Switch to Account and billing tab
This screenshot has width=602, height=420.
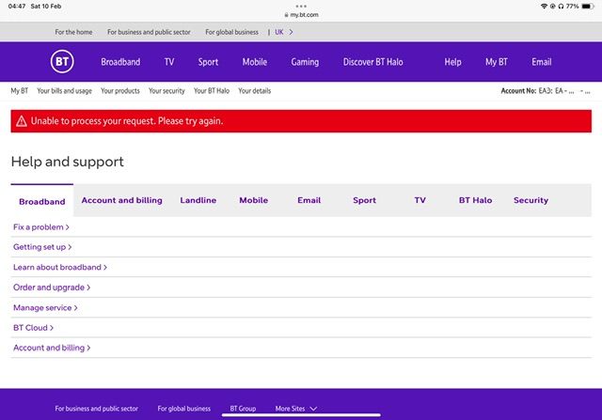(x=121, y=200)
